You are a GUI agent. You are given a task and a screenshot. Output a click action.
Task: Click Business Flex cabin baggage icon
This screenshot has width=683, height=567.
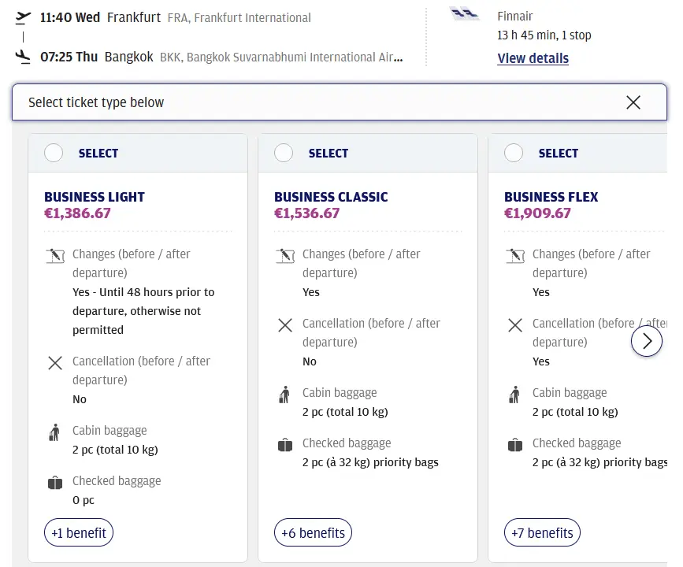tap(514, 395)
